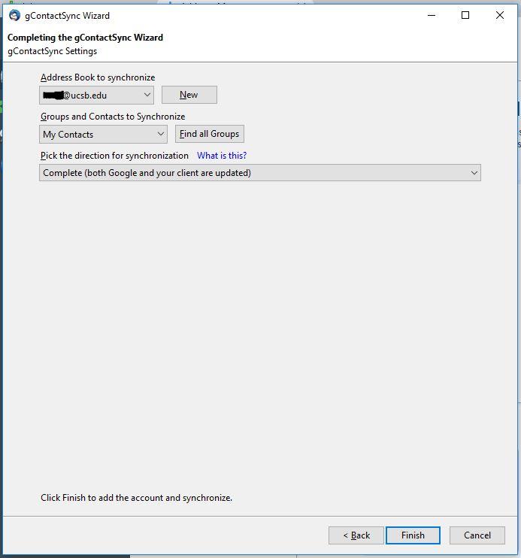Close the gContactSync Wizard window
Viewport: 521px width, 558px height.
(x=500, y=15)
